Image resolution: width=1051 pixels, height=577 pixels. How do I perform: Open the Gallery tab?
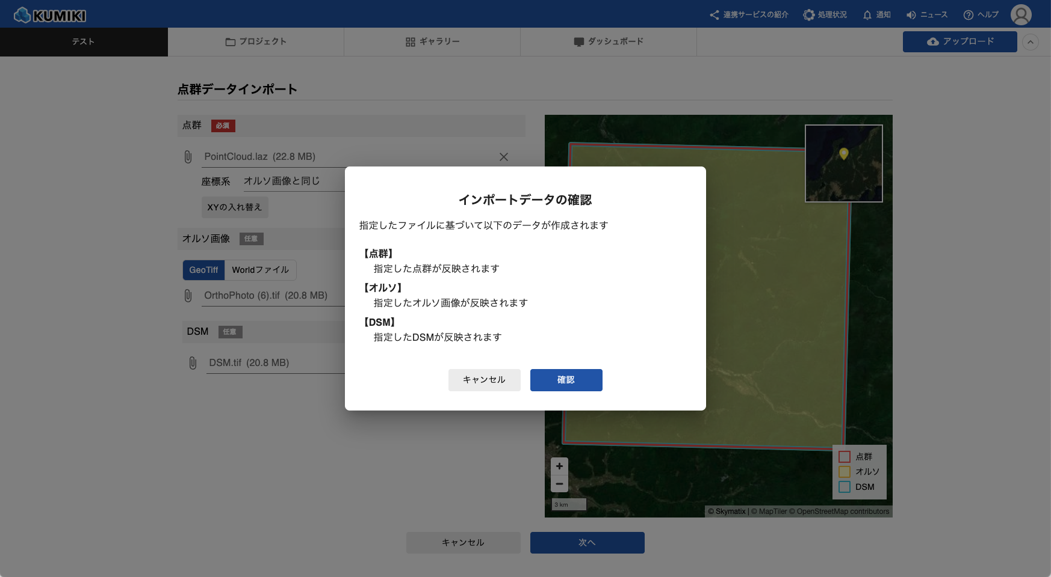tap(432, 41)
